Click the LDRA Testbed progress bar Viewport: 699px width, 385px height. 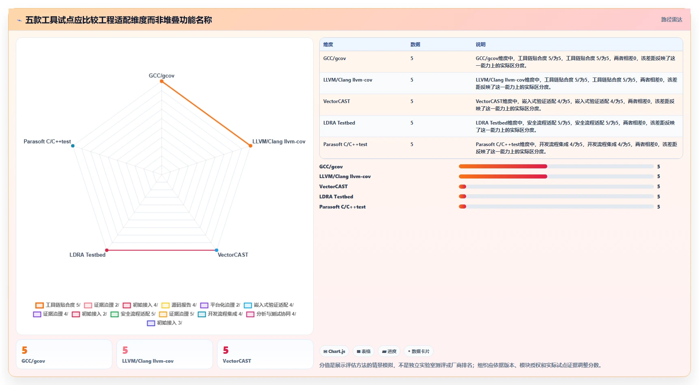click(556, 196)
